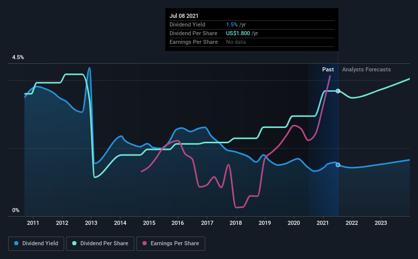This screenshot has height=259, width=418.
Task: Click the 2011 x-axis label
Action: [33, 223]
